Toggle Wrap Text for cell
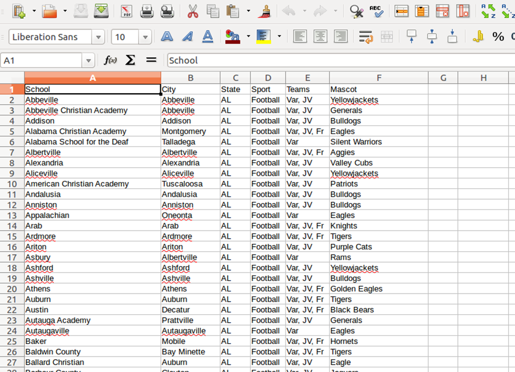The height and width of the screenshot is (372, 515). tap(366, 37)
